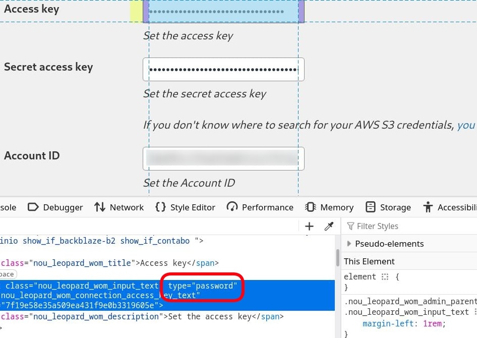Viewport: 477px width, 338px height.
Task: Click the Storage panel icon
Action: pos(371,207)
